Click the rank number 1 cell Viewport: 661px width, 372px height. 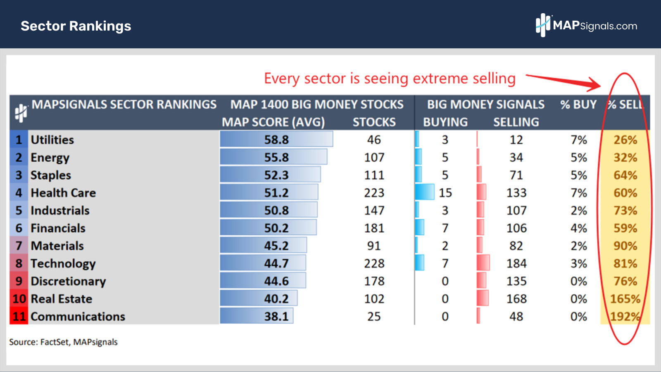tap(19, 140)
